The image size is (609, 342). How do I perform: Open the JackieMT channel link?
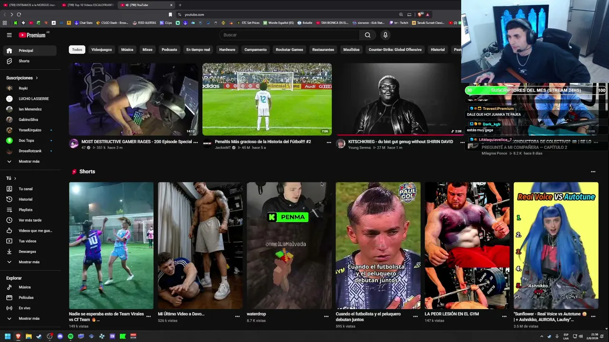pos(223,148)
